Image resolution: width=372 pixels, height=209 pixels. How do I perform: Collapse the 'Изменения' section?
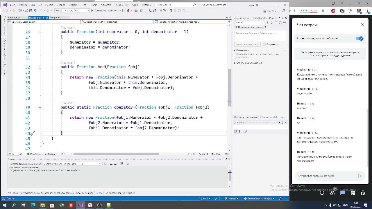235,50
